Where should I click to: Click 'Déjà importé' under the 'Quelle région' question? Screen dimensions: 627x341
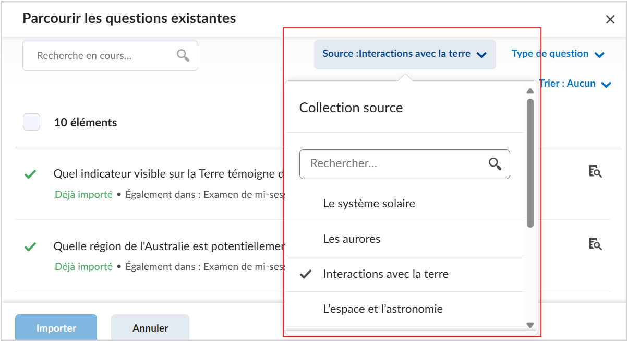point(83,266)
